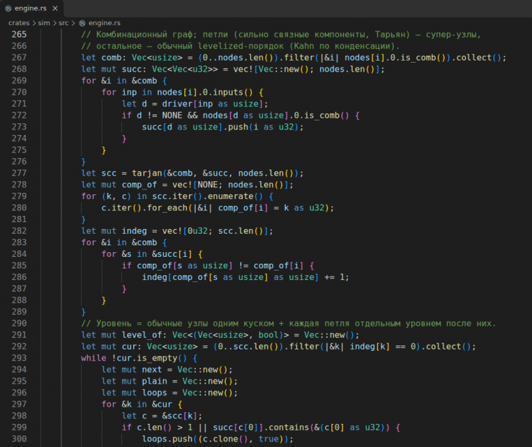Click engine.rs in the breadcrumb bar
The width and height of the screenshot is (532, 447).
click(104, 23)
